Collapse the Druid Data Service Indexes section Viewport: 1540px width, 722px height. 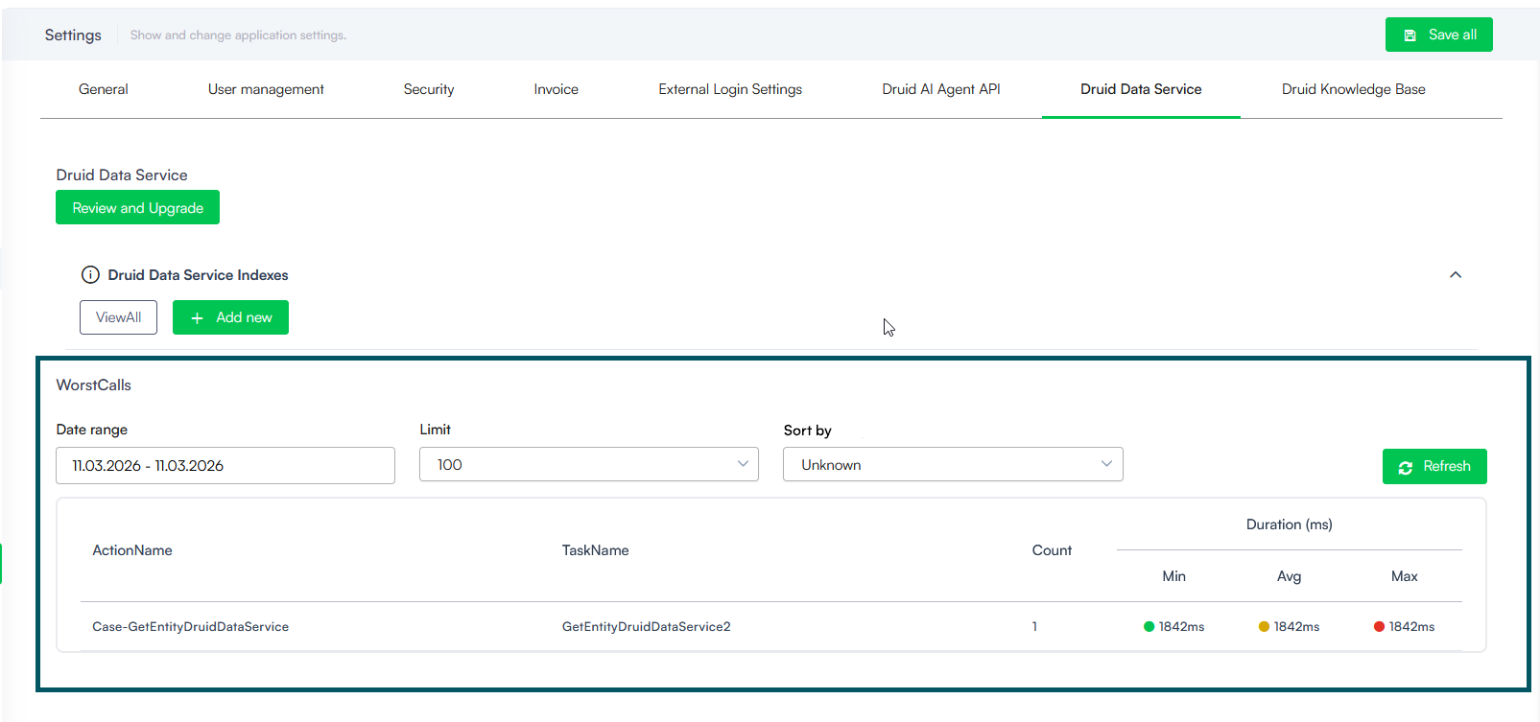1455,275
